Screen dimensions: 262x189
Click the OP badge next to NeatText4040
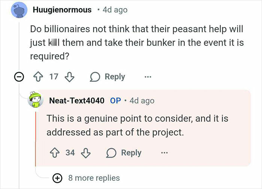click(x=115, y=100)
